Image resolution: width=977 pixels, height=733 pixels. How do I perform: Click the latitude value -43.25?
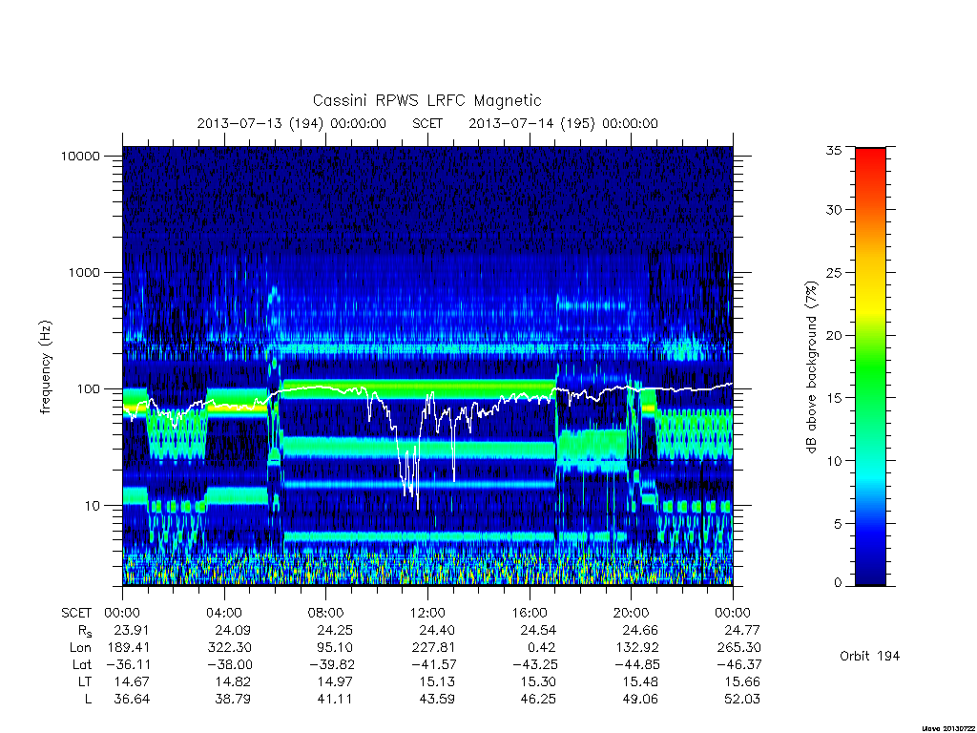(535, 665)
